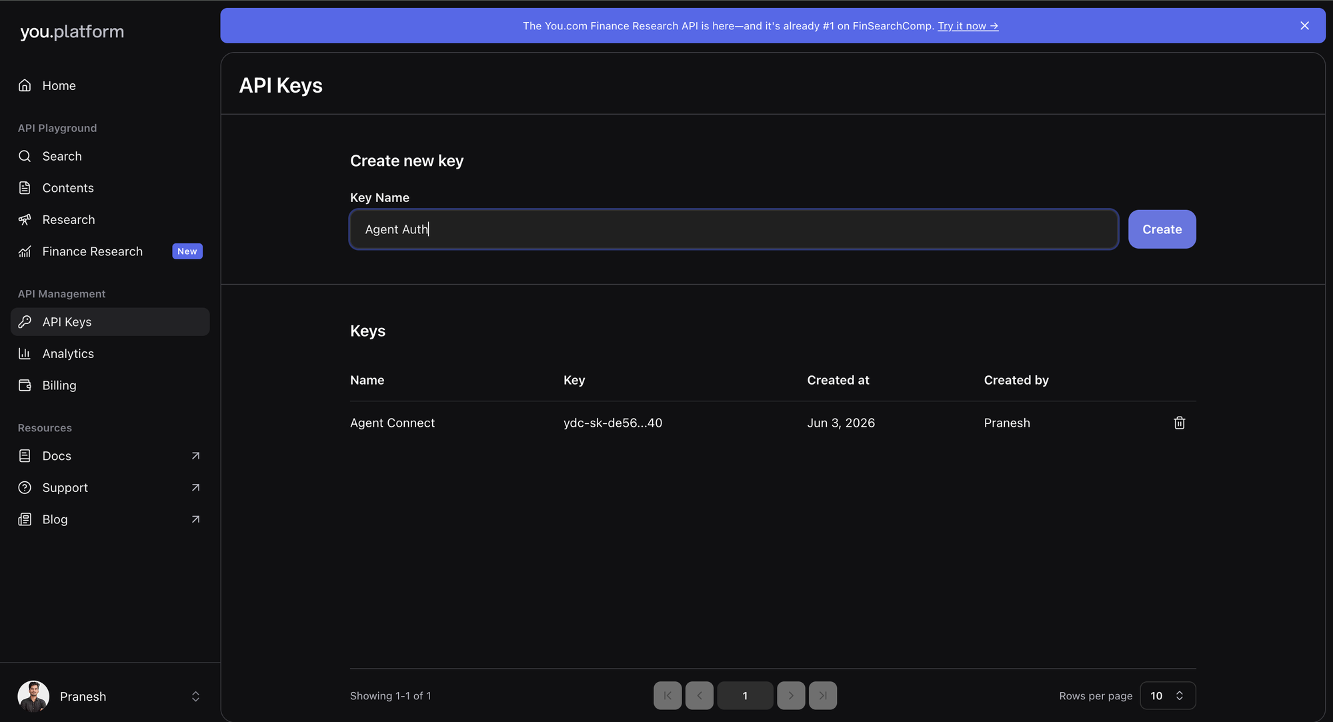This screenshot has width=1333, height=722.
Task: Click the API Keys key icon
Action: [x=25, y=322]
